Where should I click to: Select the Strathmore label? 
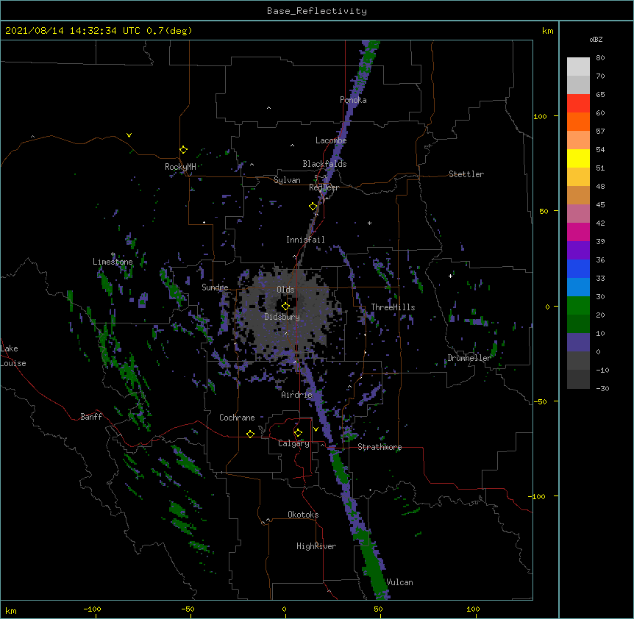pyautogui.click(x=380, y=447)
